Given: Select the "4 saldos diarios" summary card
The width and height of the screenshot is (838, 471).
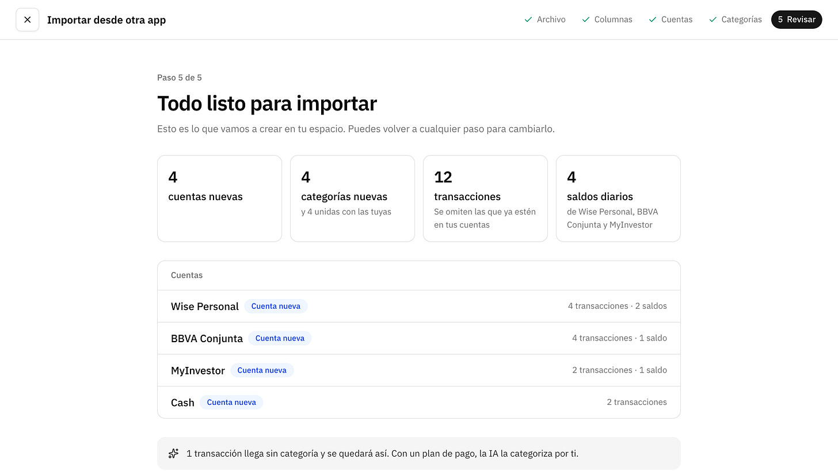Looking at the screenshot, I should [618, 198].
